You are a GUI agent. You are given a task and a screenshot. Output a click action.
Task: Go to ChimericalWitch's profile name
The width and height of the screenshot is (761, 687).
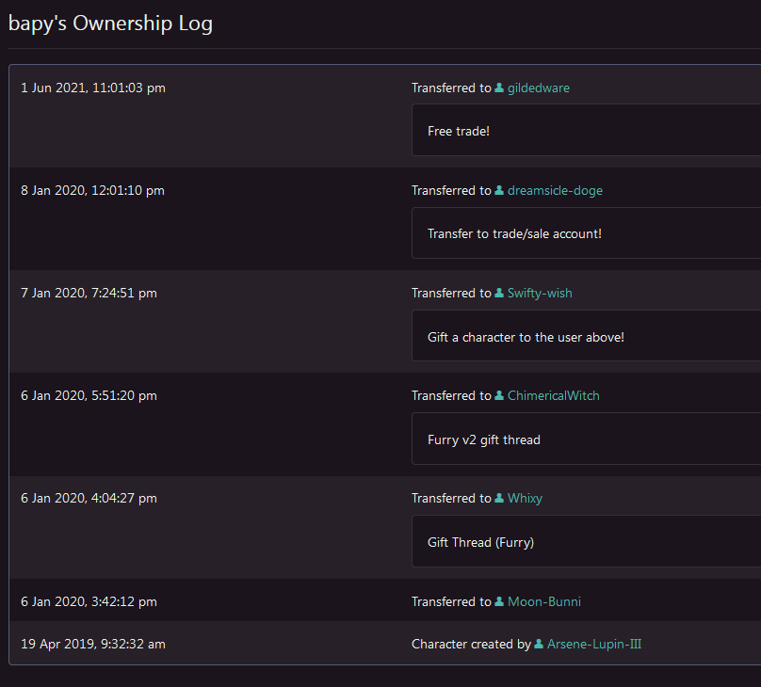pos(553,396)
